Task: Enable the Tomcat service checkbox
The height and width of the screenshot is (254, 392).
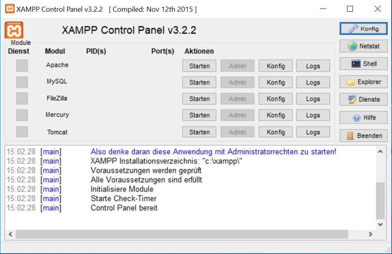Action: (x=22, y=131)
